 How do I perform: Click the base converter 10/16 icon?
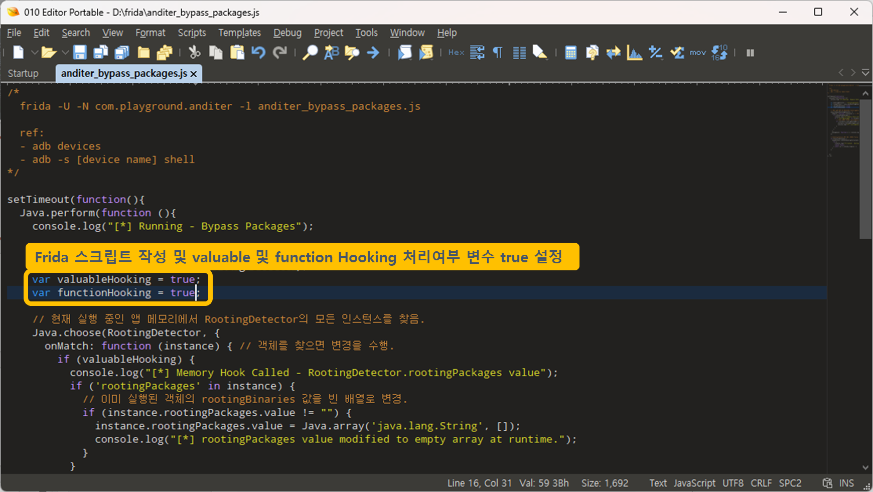(719, 52)
